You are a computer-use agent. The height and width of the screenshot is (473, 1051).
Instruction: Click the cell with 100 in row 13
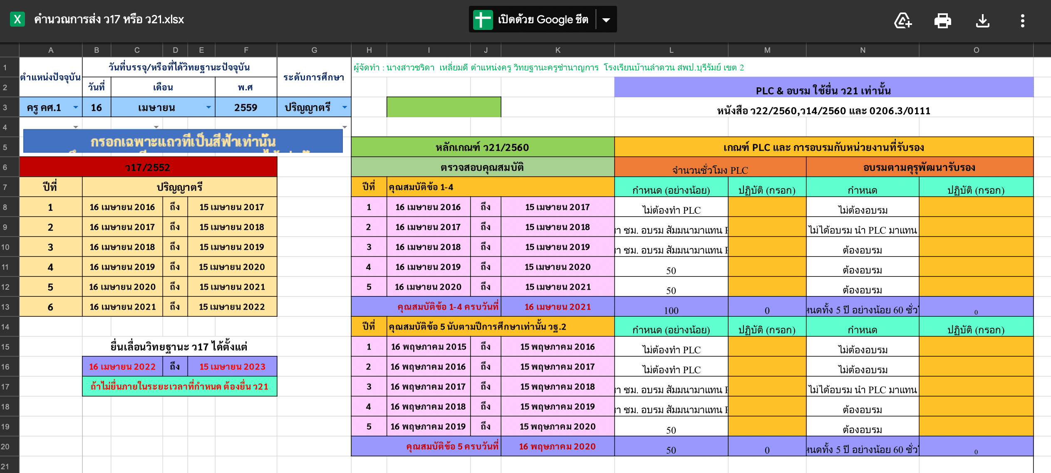671,307
